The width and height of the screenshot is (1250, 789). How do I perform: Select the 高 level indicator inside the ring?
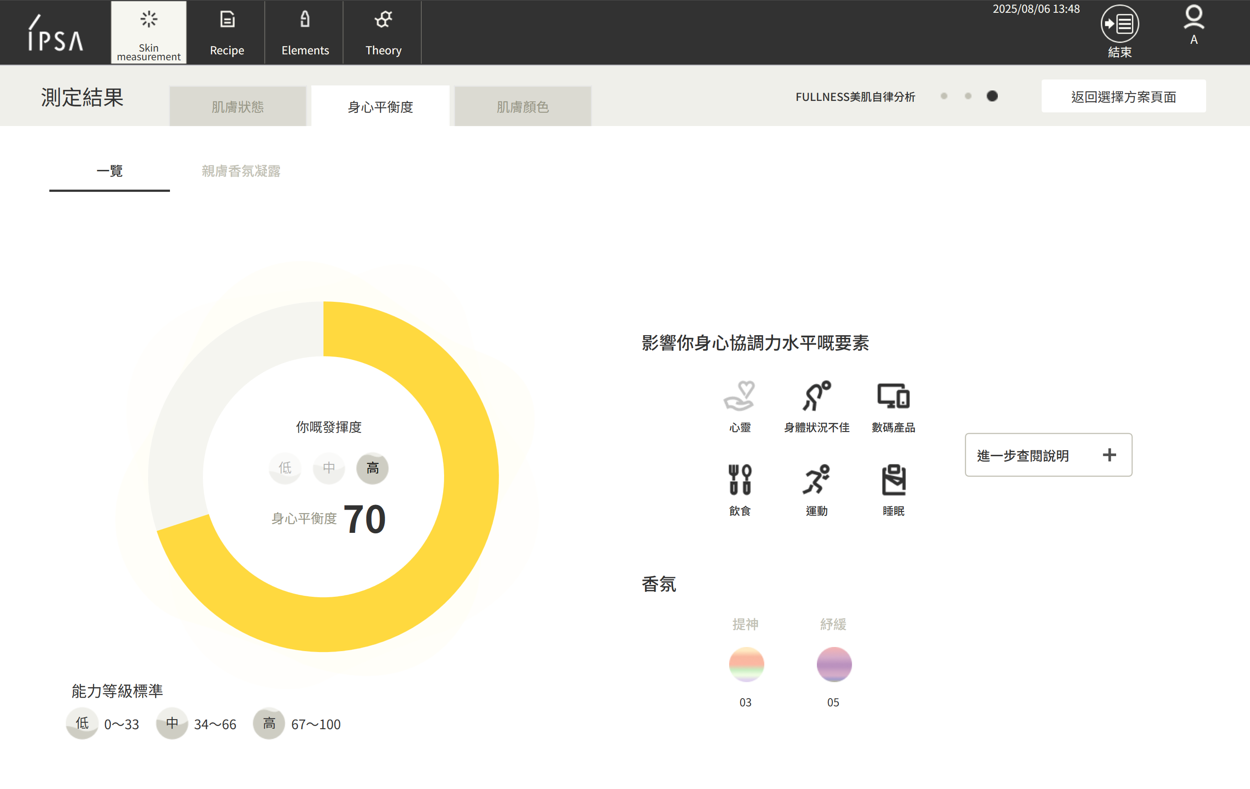[372, 468]
